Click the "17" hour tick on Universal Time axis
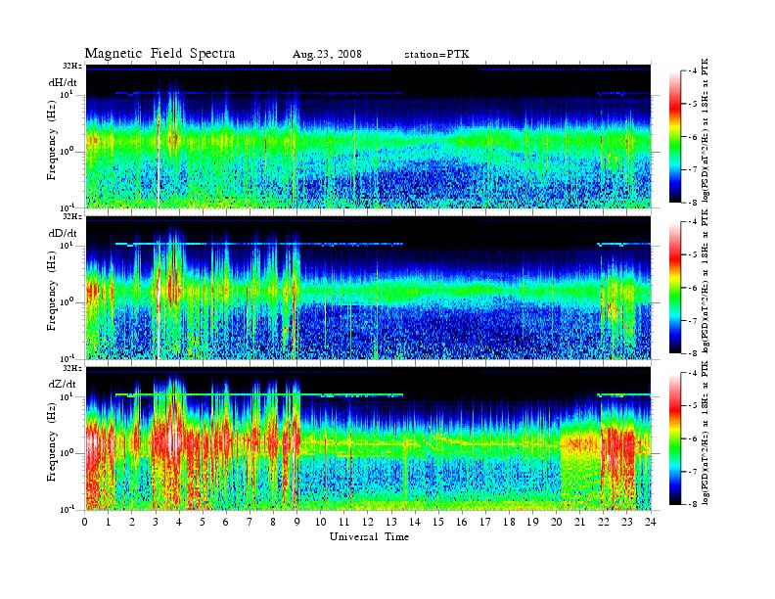Screen dimensions: 775x599 (x=485, y=522)
